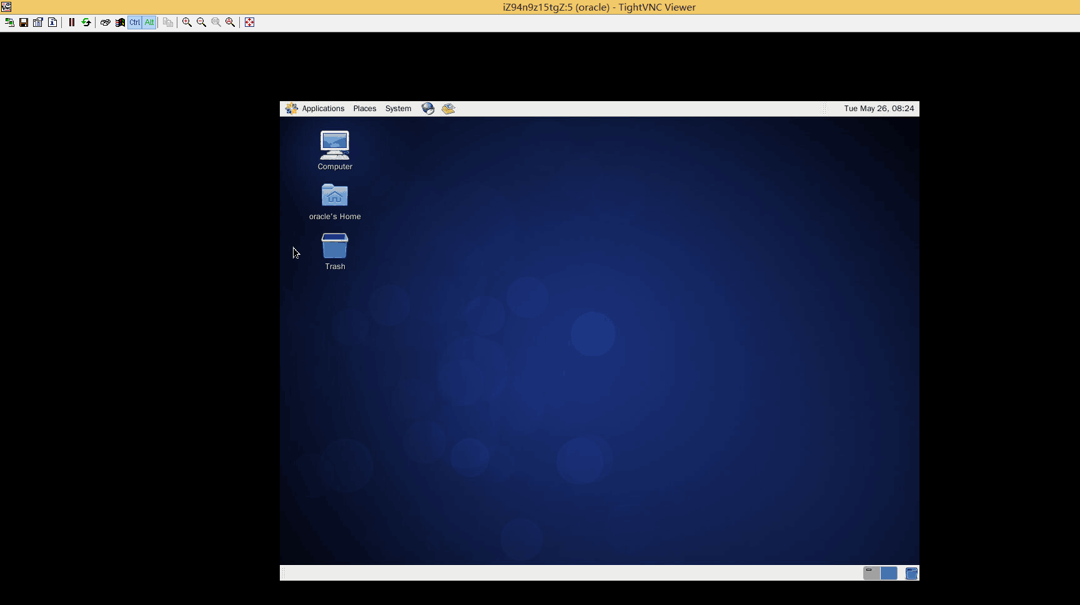The width and height of the screenshot is (1080, 605).
Task: Expand the Places menu
Action: pos(365,109)
